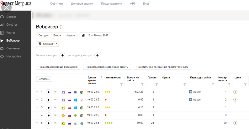
Task: Flag visit 5 as favorite
Action: 55,123
